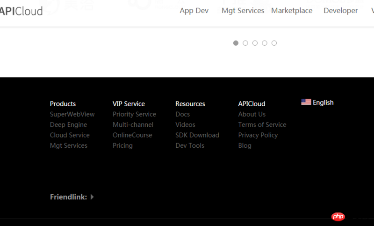Open the App Dev menu
Image resolution: width=374 pixels, height=226 pixels.
coord(194,11)
